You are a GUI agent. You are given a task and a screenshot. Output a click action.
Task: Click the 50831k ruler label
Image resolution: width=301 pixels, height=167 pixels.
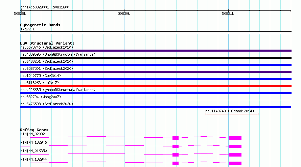[228, 13]
